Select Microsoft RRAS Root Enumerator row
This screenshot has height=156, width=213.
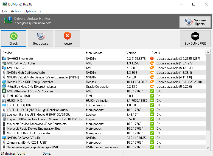103,133
